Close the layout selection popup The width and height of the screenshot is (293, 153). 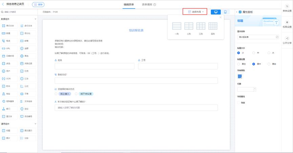tap(221, 17)
